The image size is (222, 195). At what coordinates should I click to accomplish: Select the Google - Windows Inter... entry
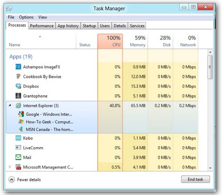pos(49,114)
